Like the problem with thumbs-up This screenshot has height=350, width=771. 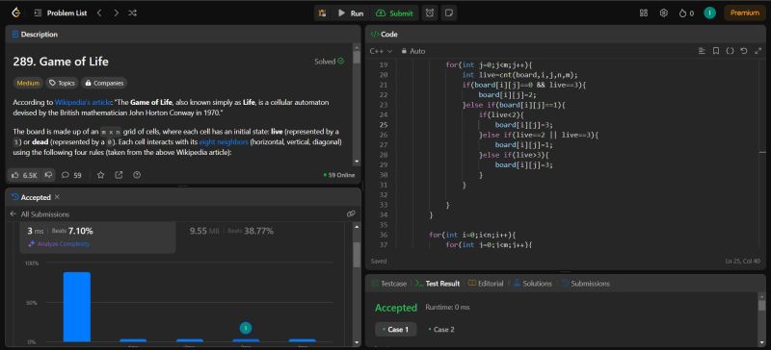pos(23,175)
